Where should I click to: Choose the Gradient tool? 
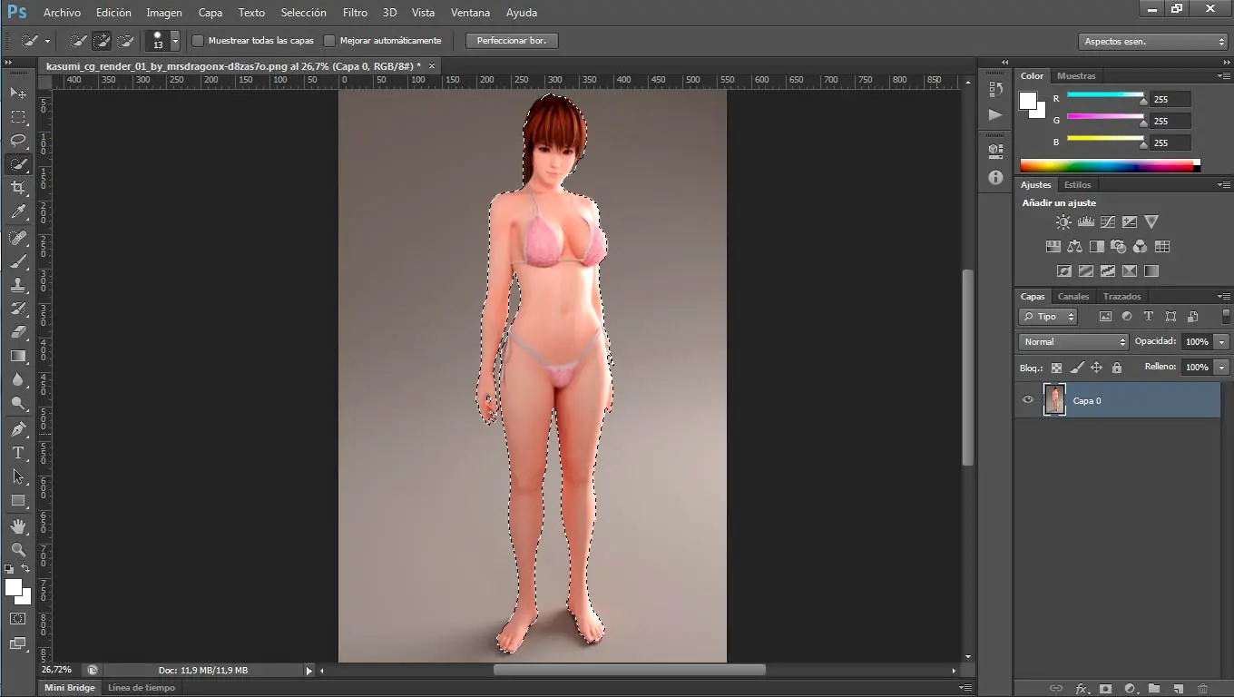[x=18, y=356]
